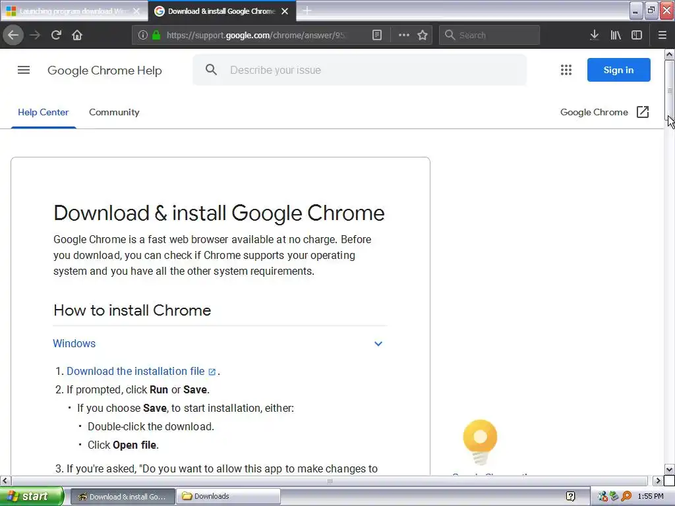Click the Sign in button
This screenshot has width=675, height=506.
[x=618, y=70]
